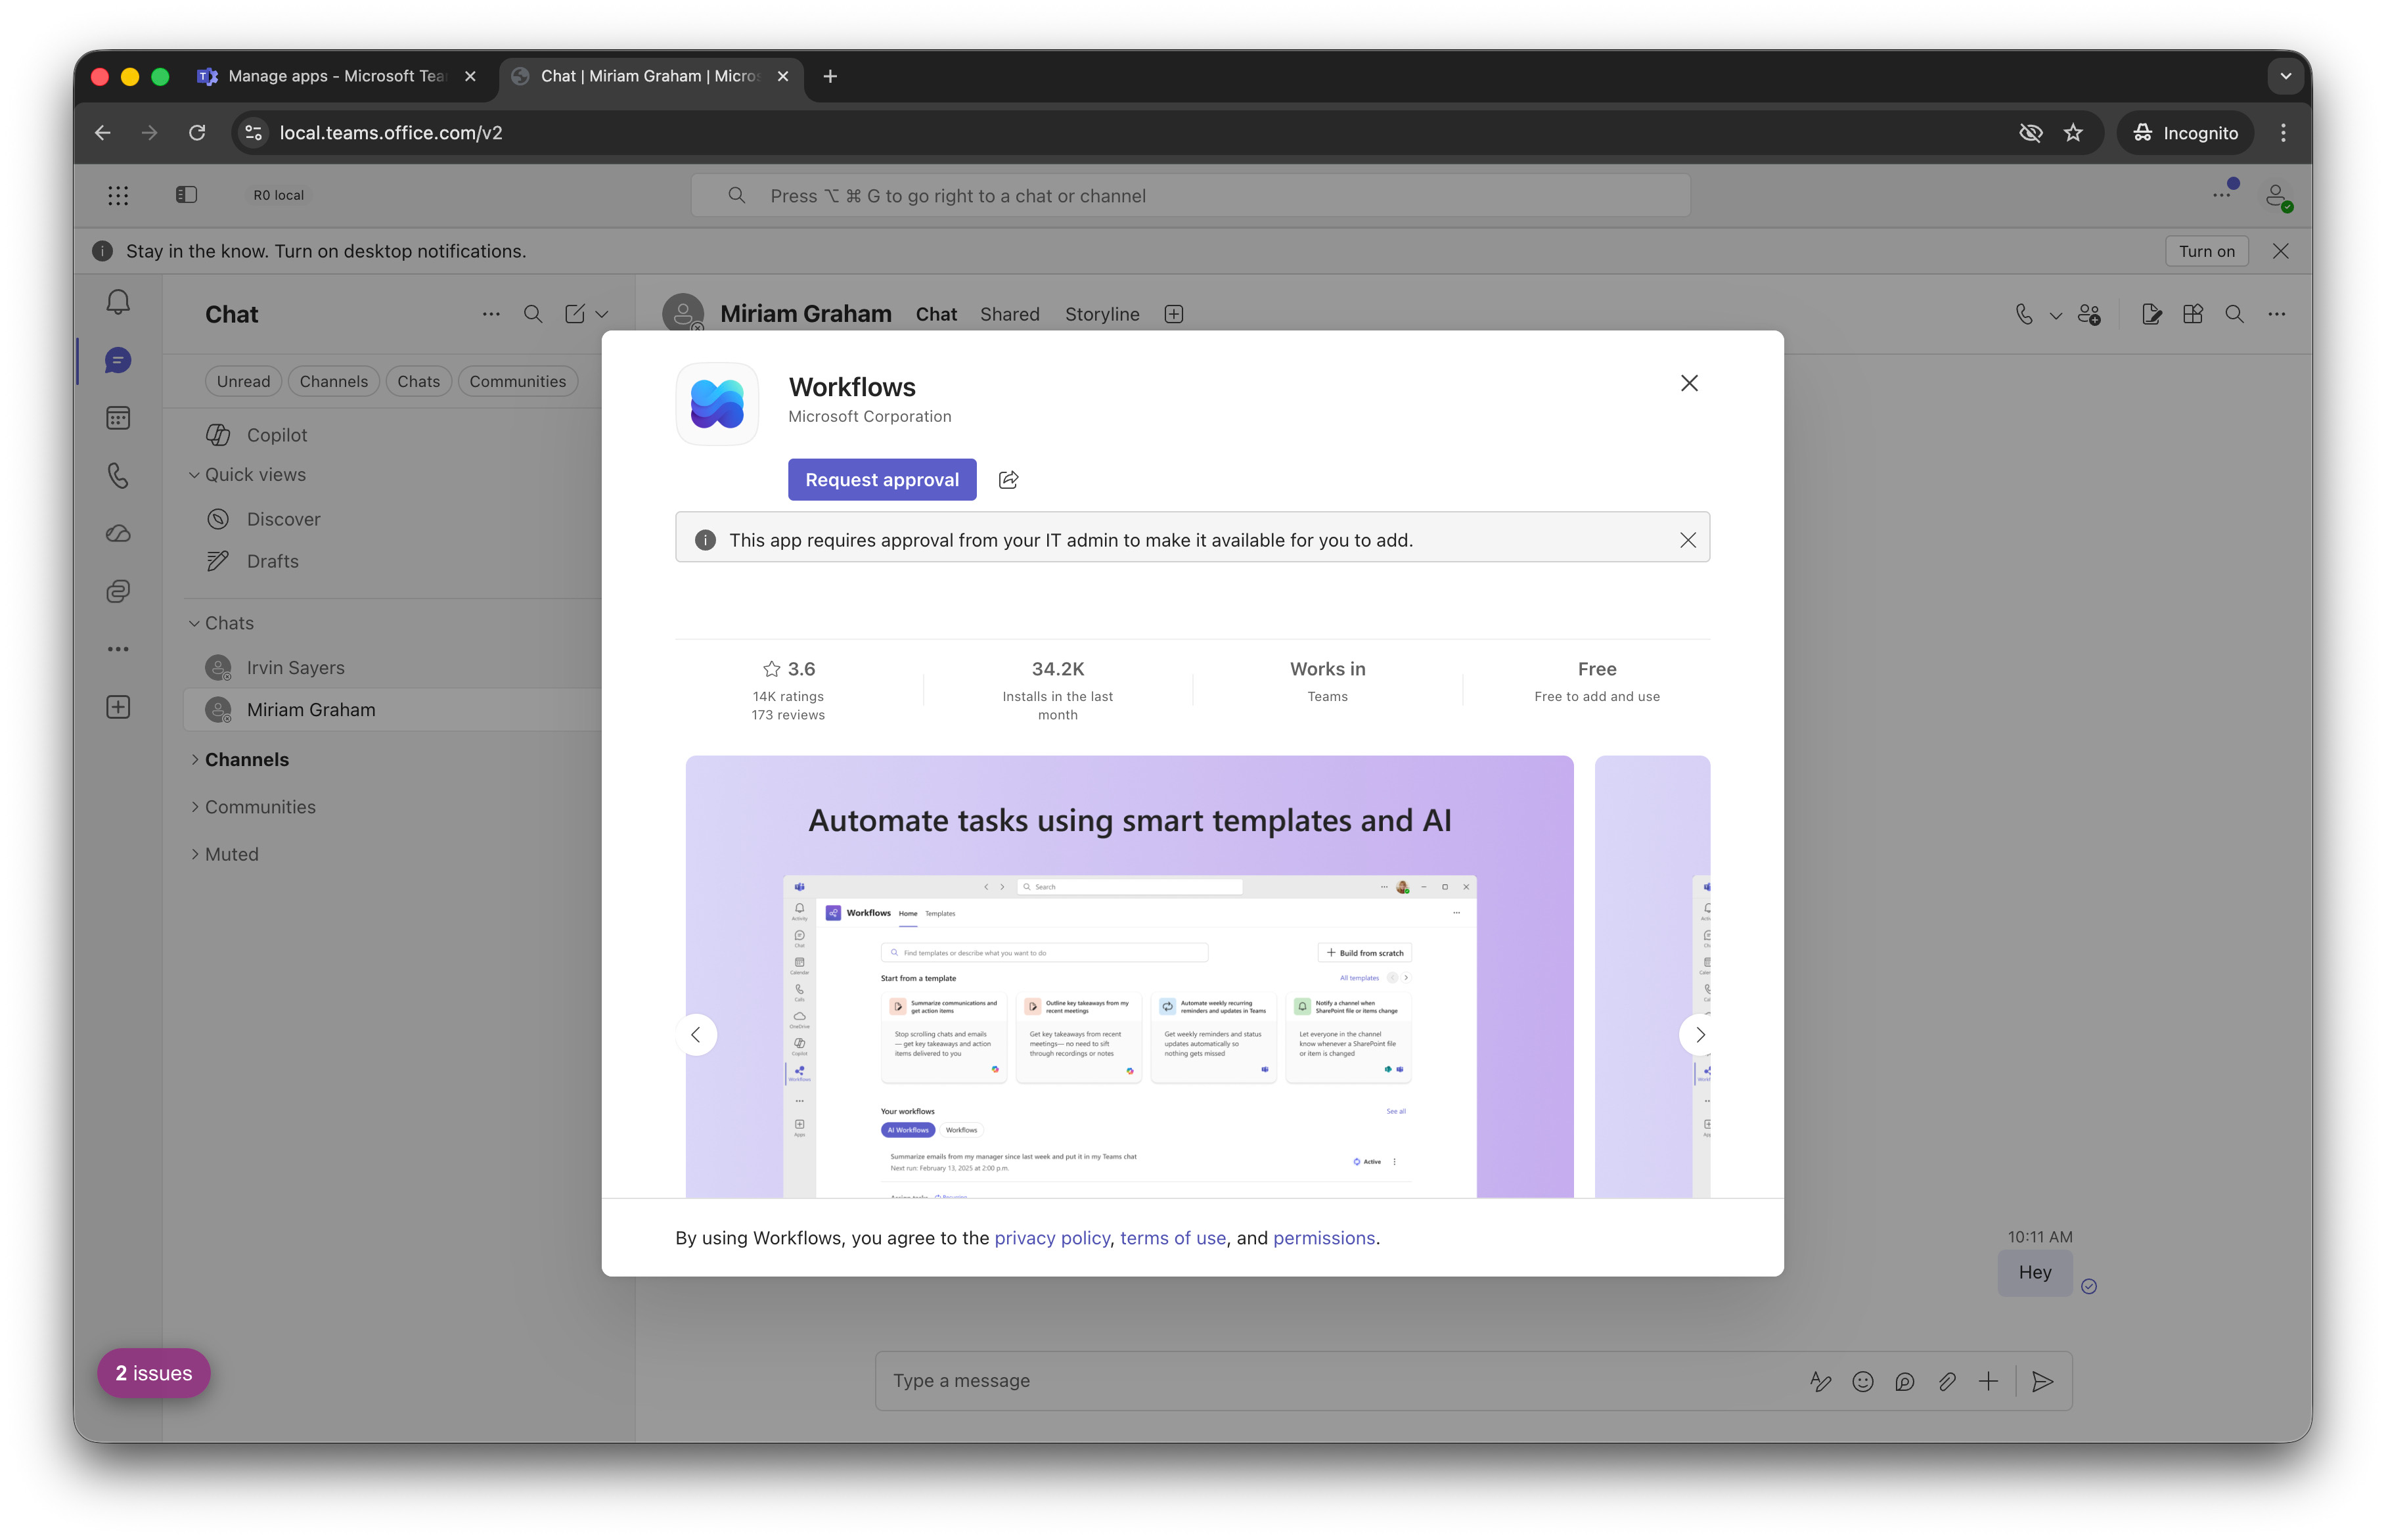The height and width of the screenshot is (1540, 2386).
Task: Open call options dropdown arrow
Action: 2056,315
